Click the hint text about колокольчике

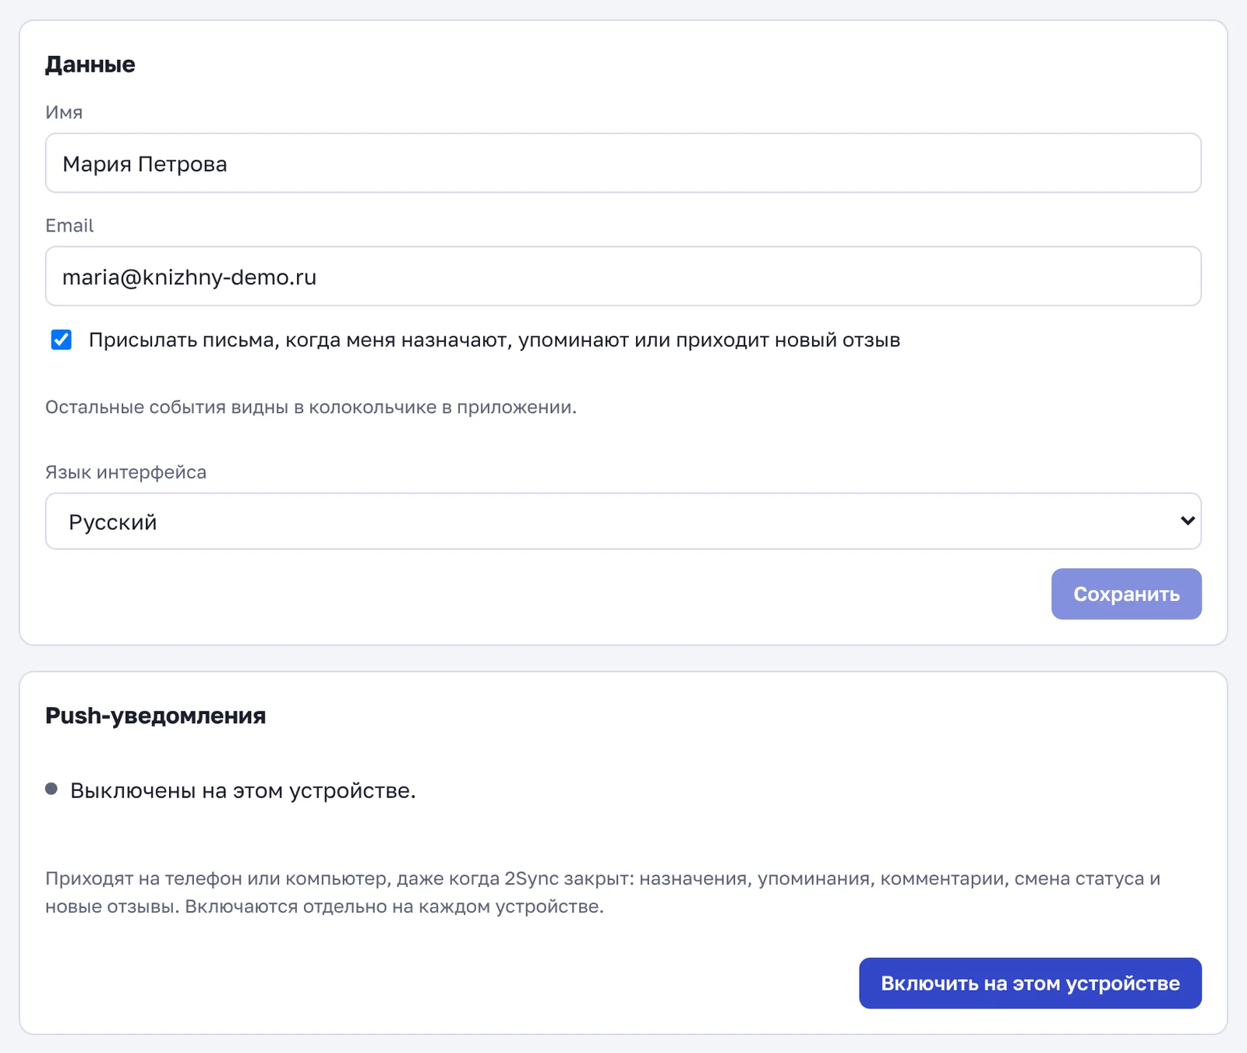tap(311, 407)
